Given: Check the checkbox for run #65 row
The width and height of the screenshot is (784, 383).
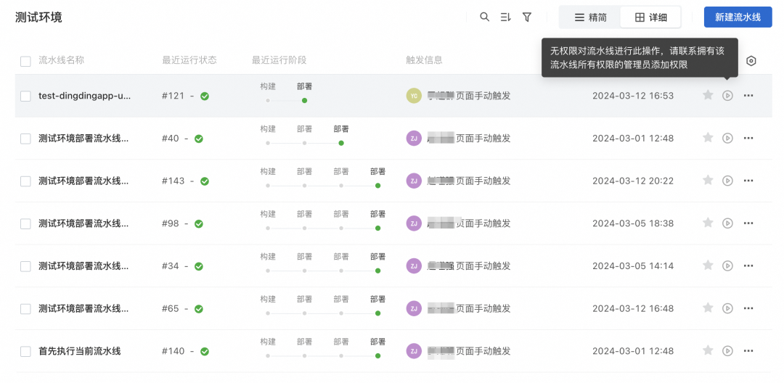Looking at the screenshot, I should click(25, 309).
